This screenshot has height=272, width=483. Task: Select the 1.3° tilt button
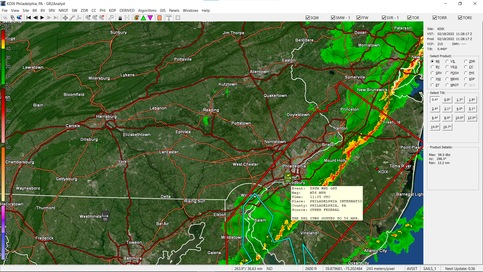pyautogui.click(x=459, y=100)
